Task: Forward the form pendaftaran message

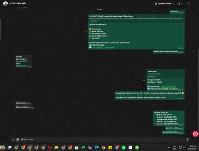Action: click(86, 32)
